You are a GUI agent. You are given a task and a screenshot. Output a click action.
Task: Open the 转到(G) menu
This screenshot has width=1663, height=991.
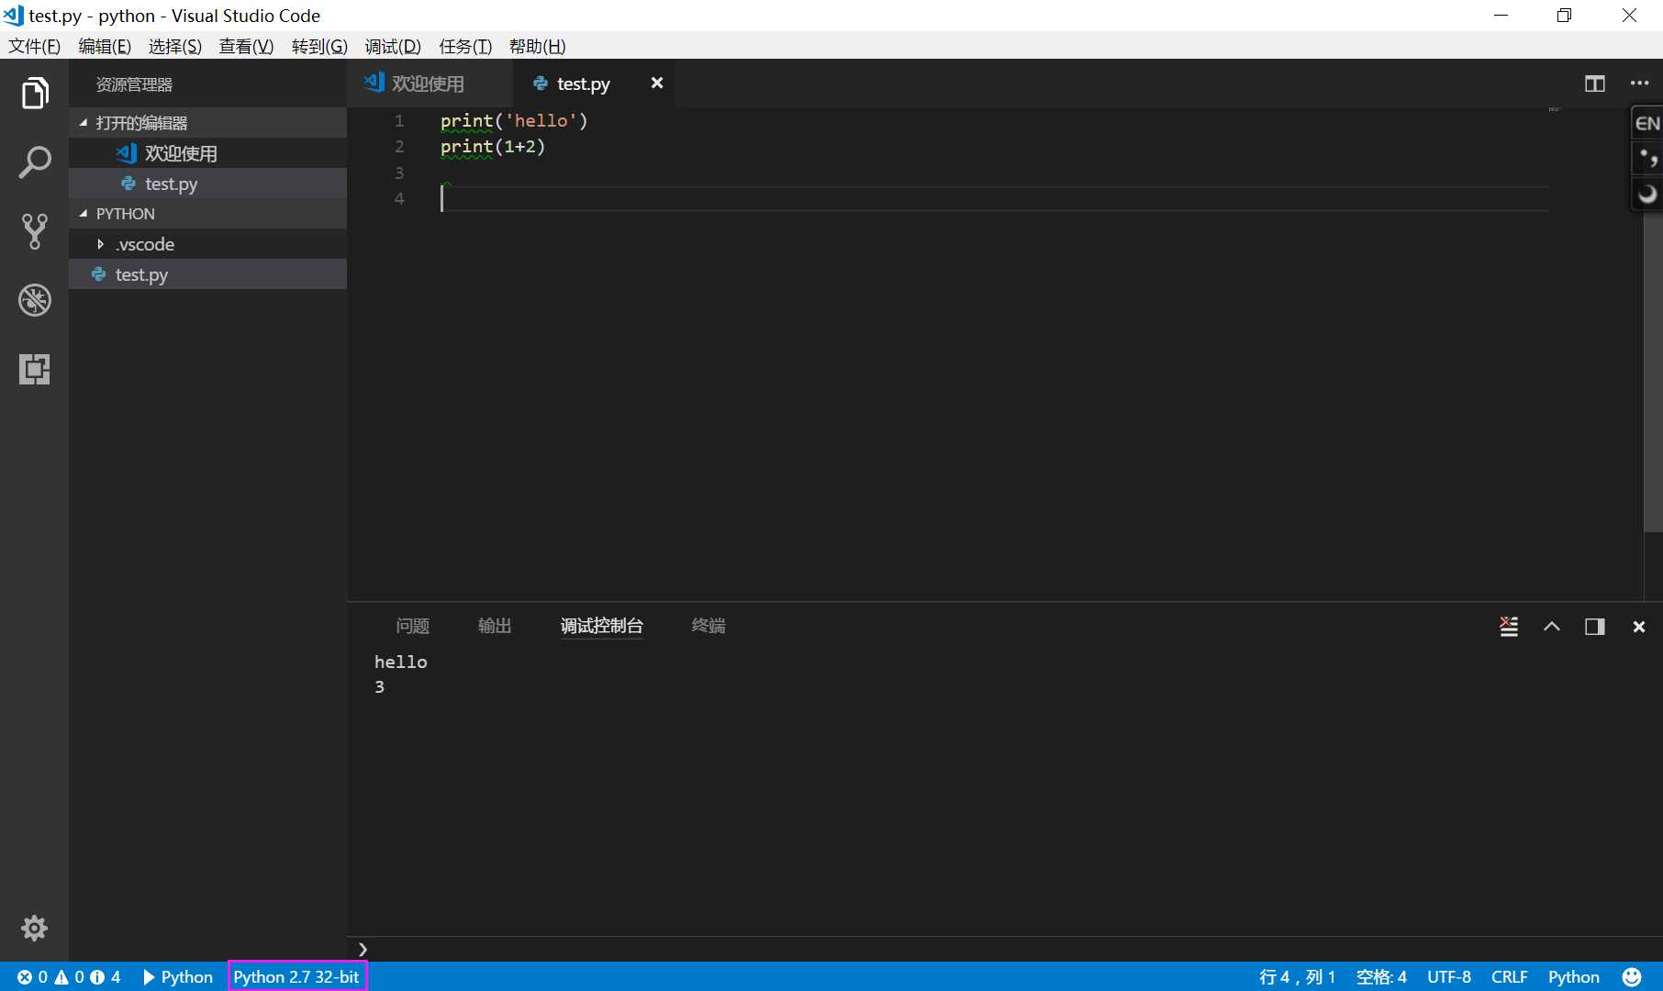tap(319, 46)
